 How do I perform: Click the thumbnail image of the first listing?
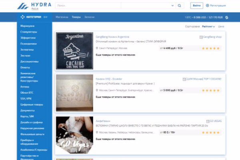click(74, 52)
